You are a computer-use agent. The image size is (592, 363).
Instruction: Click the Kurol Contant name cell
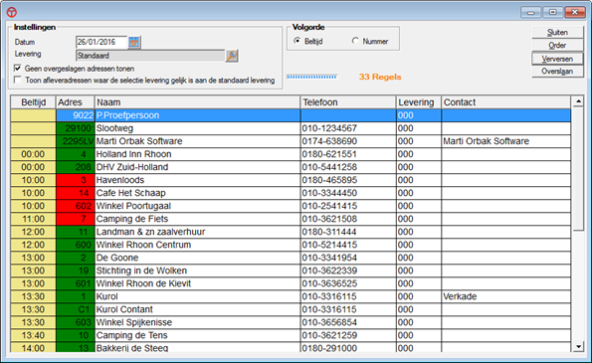(197, 309)
